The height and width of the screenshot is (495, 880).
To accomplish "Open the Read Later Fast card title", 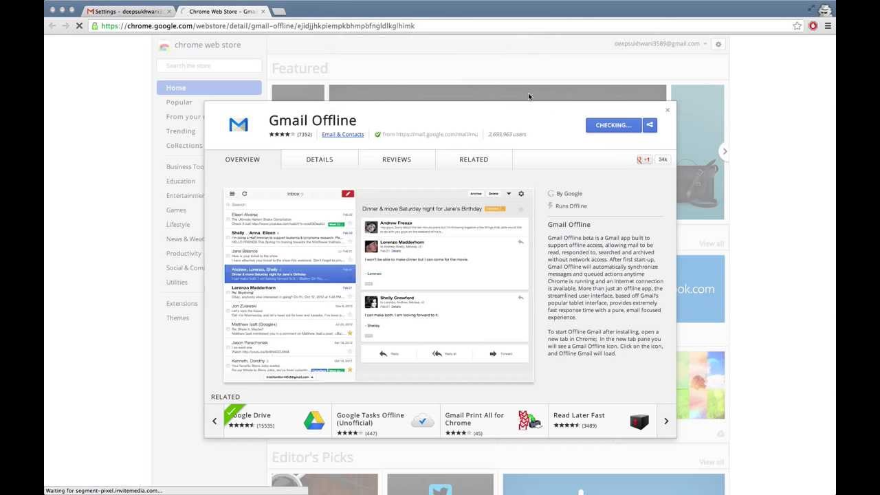I will tap(579, 415).
